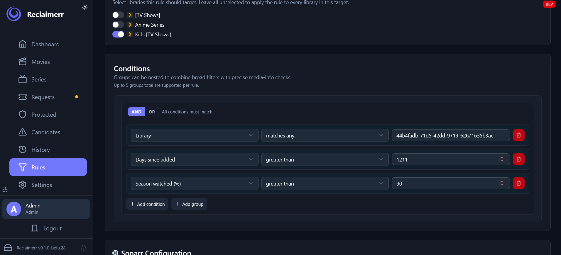The image size is (561, 255).
Task: Click the notification bell icon
Action: point(84,248)
